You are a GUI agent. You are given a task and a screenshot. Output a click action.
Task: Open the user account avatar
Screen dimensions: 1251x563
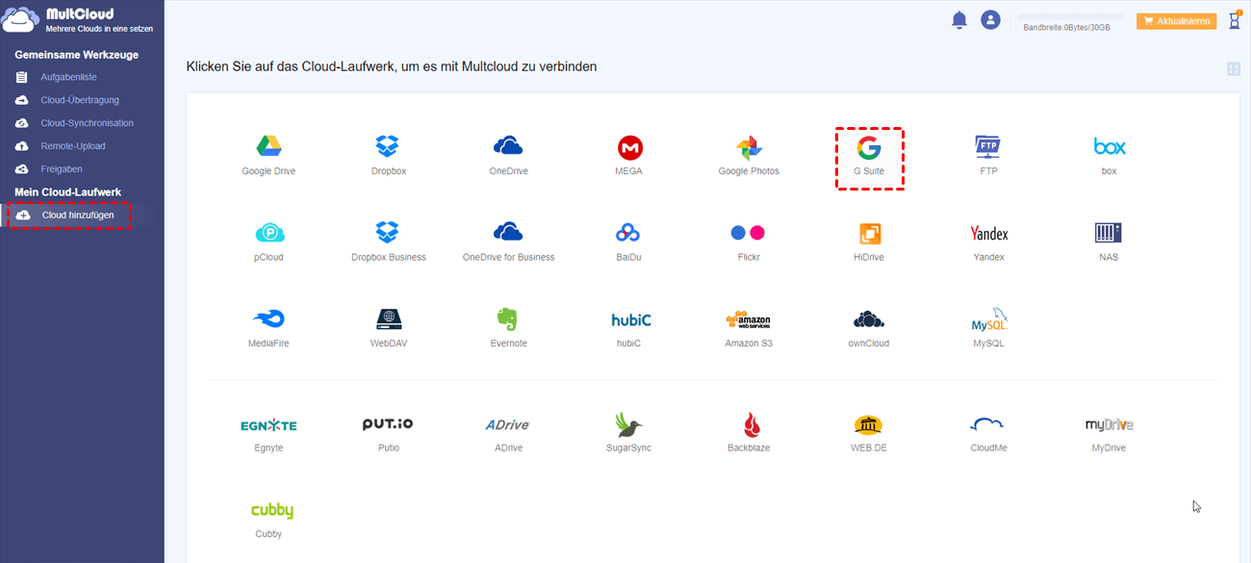point(990,19)
